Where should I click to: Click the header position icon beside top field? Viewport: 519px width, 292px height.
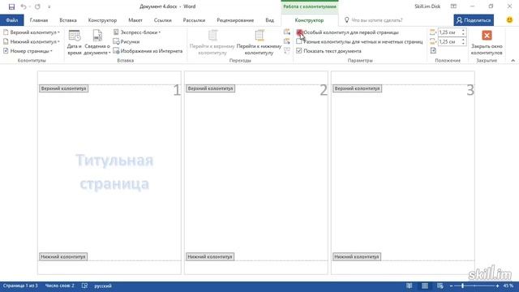point(433,32)
